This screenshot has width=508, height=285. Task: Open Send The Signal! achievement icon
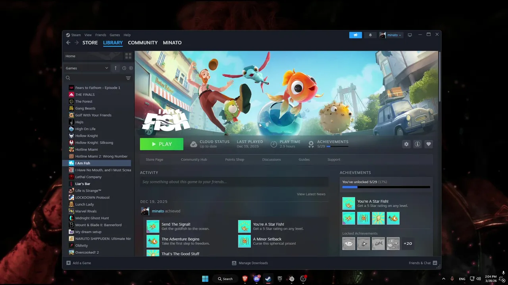pyautogui.click(x=153, y=226)
